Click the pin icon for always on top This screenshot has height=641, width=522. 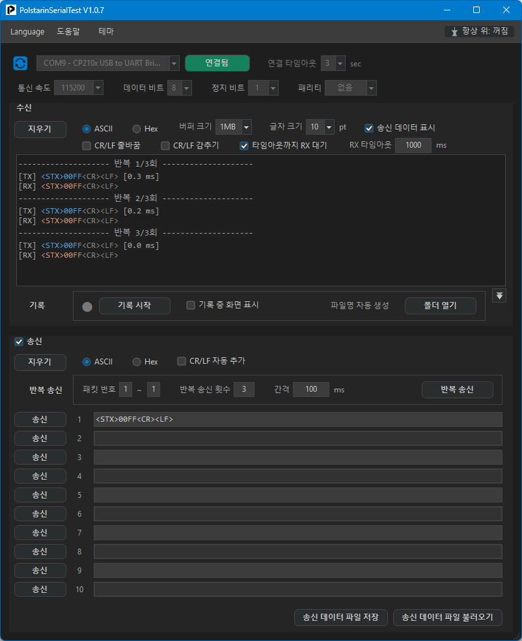click(454, 31)
